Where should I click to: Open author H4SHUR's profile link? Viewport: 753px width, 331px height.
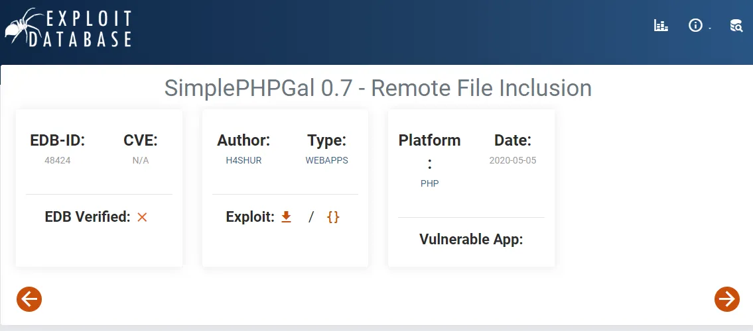pyautogui.click(x=243, y=160)
